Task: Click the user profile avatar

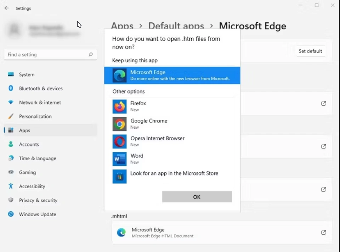Action: [15, 29]
